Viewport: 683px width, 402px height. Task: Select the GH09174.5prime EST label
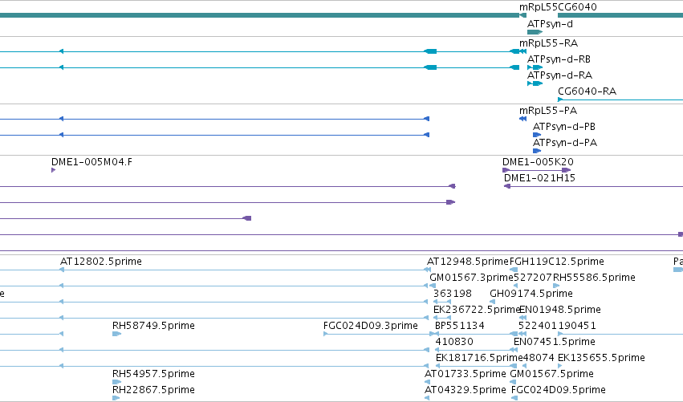pyautogui.click(x=531, y=294)
